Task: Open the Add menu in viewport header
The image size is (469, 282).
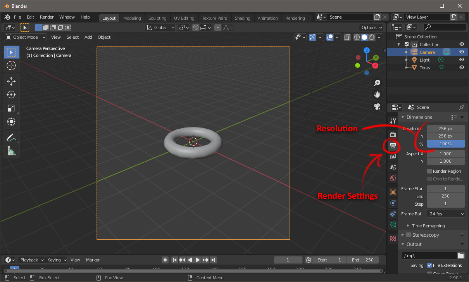Action: (x=88, y=37)
